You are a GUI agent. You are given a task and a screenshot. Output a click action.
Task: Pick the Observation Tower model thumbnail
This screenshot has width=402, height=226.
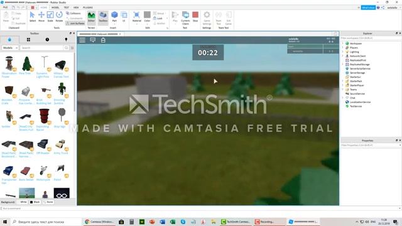click(9, 63)
